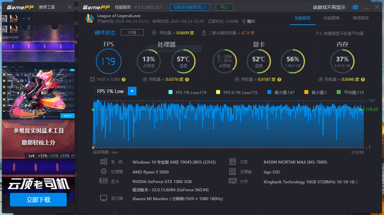Click the GPU D:38% T:36% usage gauge

point(225,61)
